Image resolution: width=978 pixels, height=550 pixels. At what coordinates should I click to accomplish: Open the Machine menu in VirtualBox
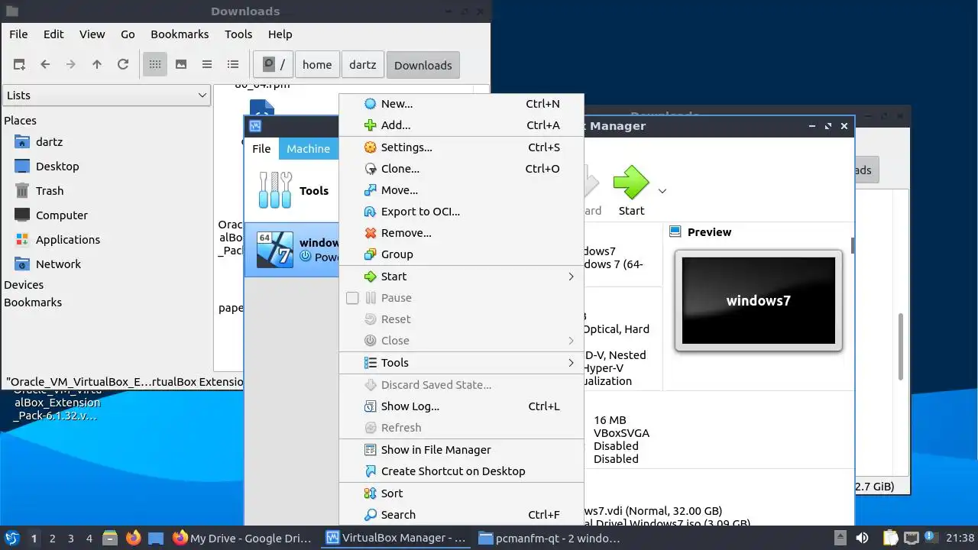[309, 149]
